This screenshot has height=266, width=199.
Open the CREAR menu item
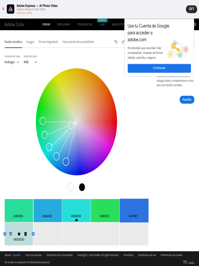46,24
